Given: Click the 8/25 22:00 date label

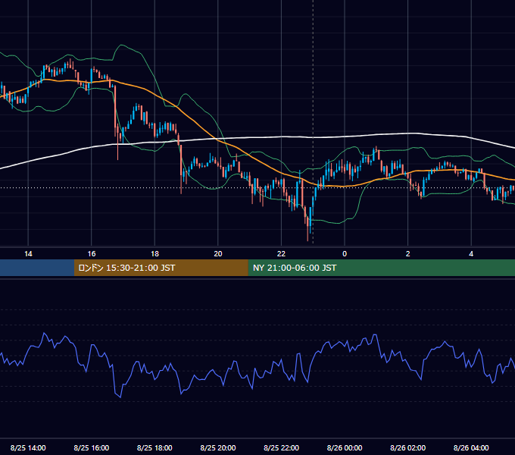Looking at the screenshot, I should point(281,447).
